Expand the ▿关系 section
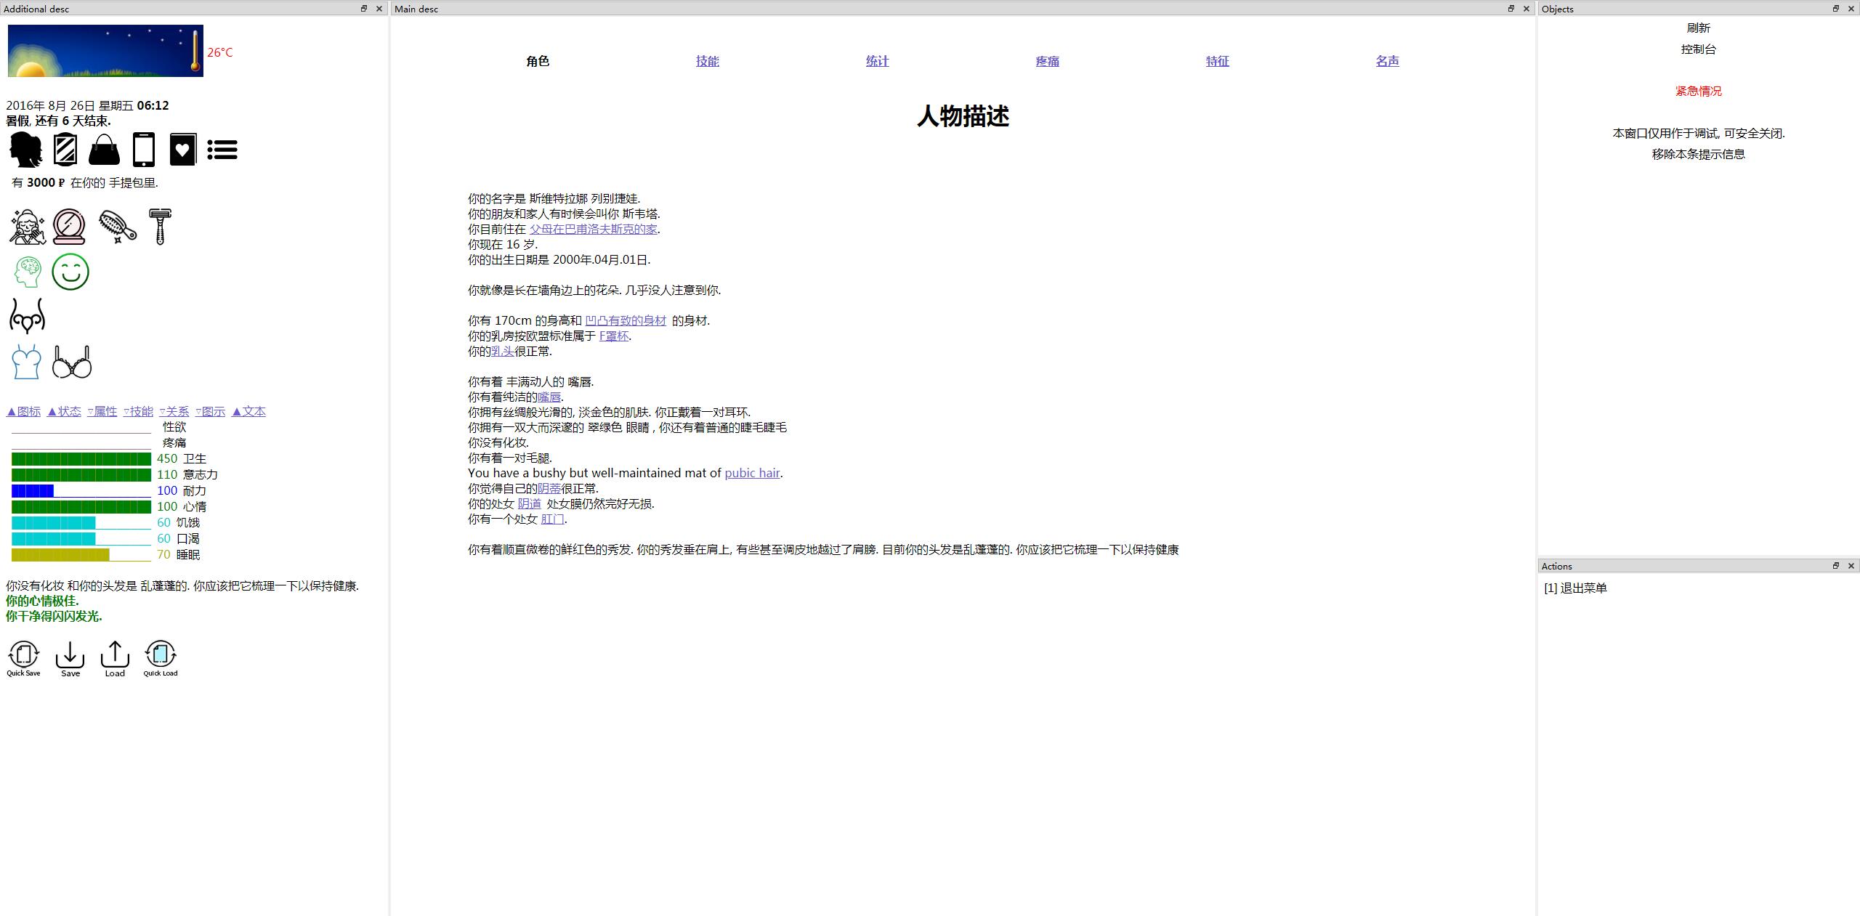Image resolution: width=1860 pixels, height=916 pixels. [x=174, y=411]
